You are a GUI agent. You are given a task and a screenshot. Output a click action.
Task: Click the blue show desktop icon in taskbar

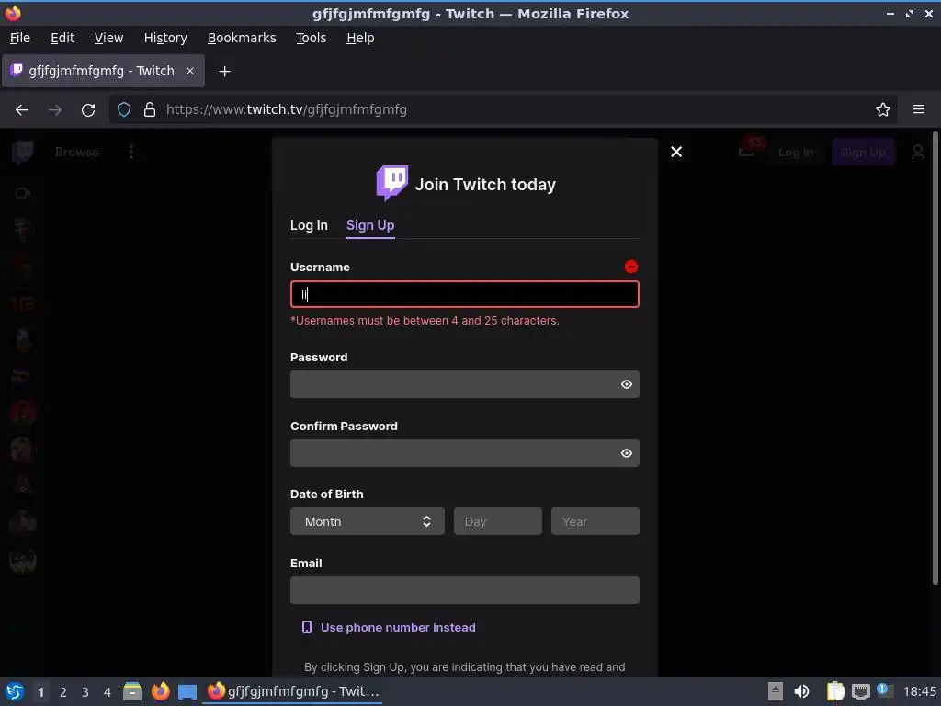click(187, 691)
